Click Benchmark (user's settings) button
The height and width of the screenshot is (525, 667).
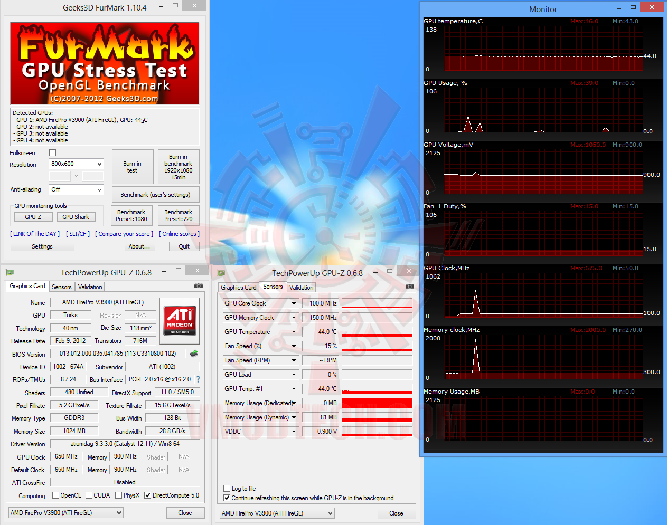coord(155,195)
